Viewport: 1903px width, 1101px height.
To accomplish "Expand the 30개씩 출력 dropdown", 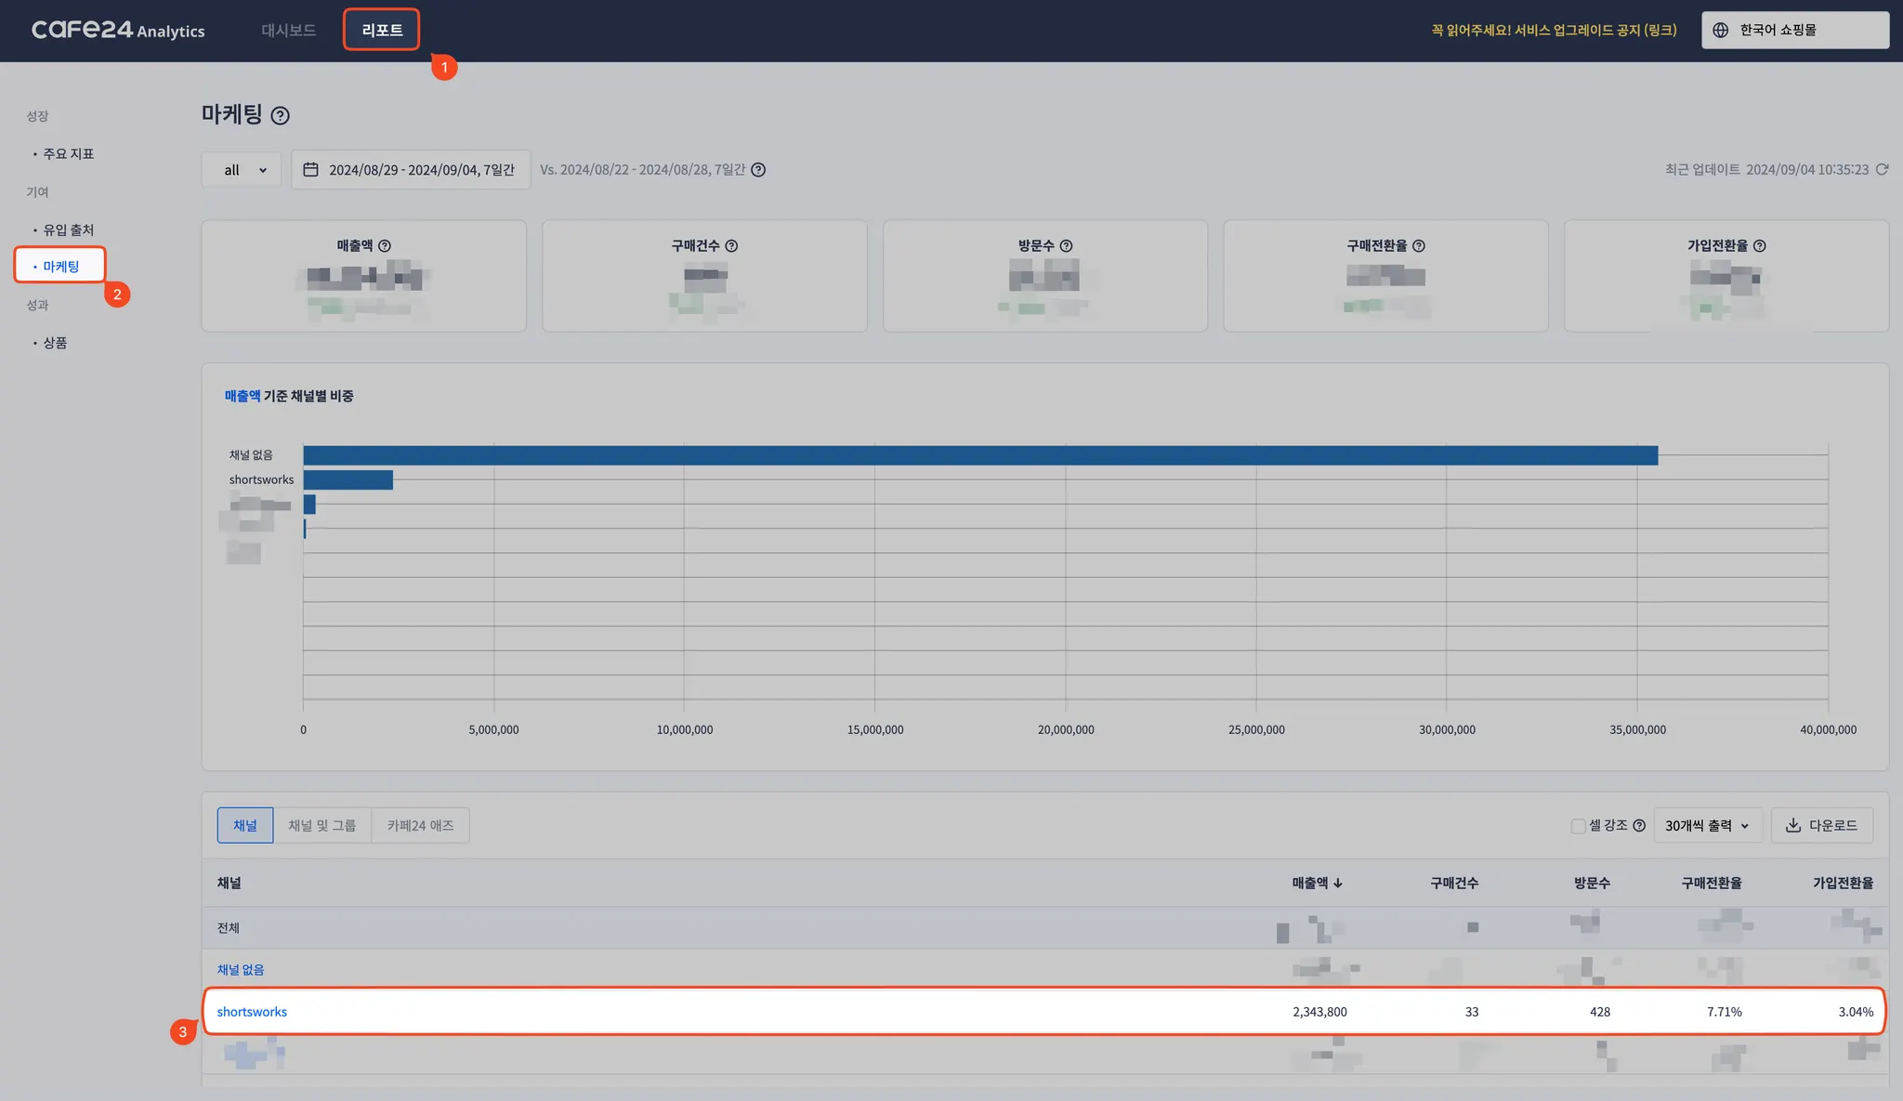I will coord(1707,825).
